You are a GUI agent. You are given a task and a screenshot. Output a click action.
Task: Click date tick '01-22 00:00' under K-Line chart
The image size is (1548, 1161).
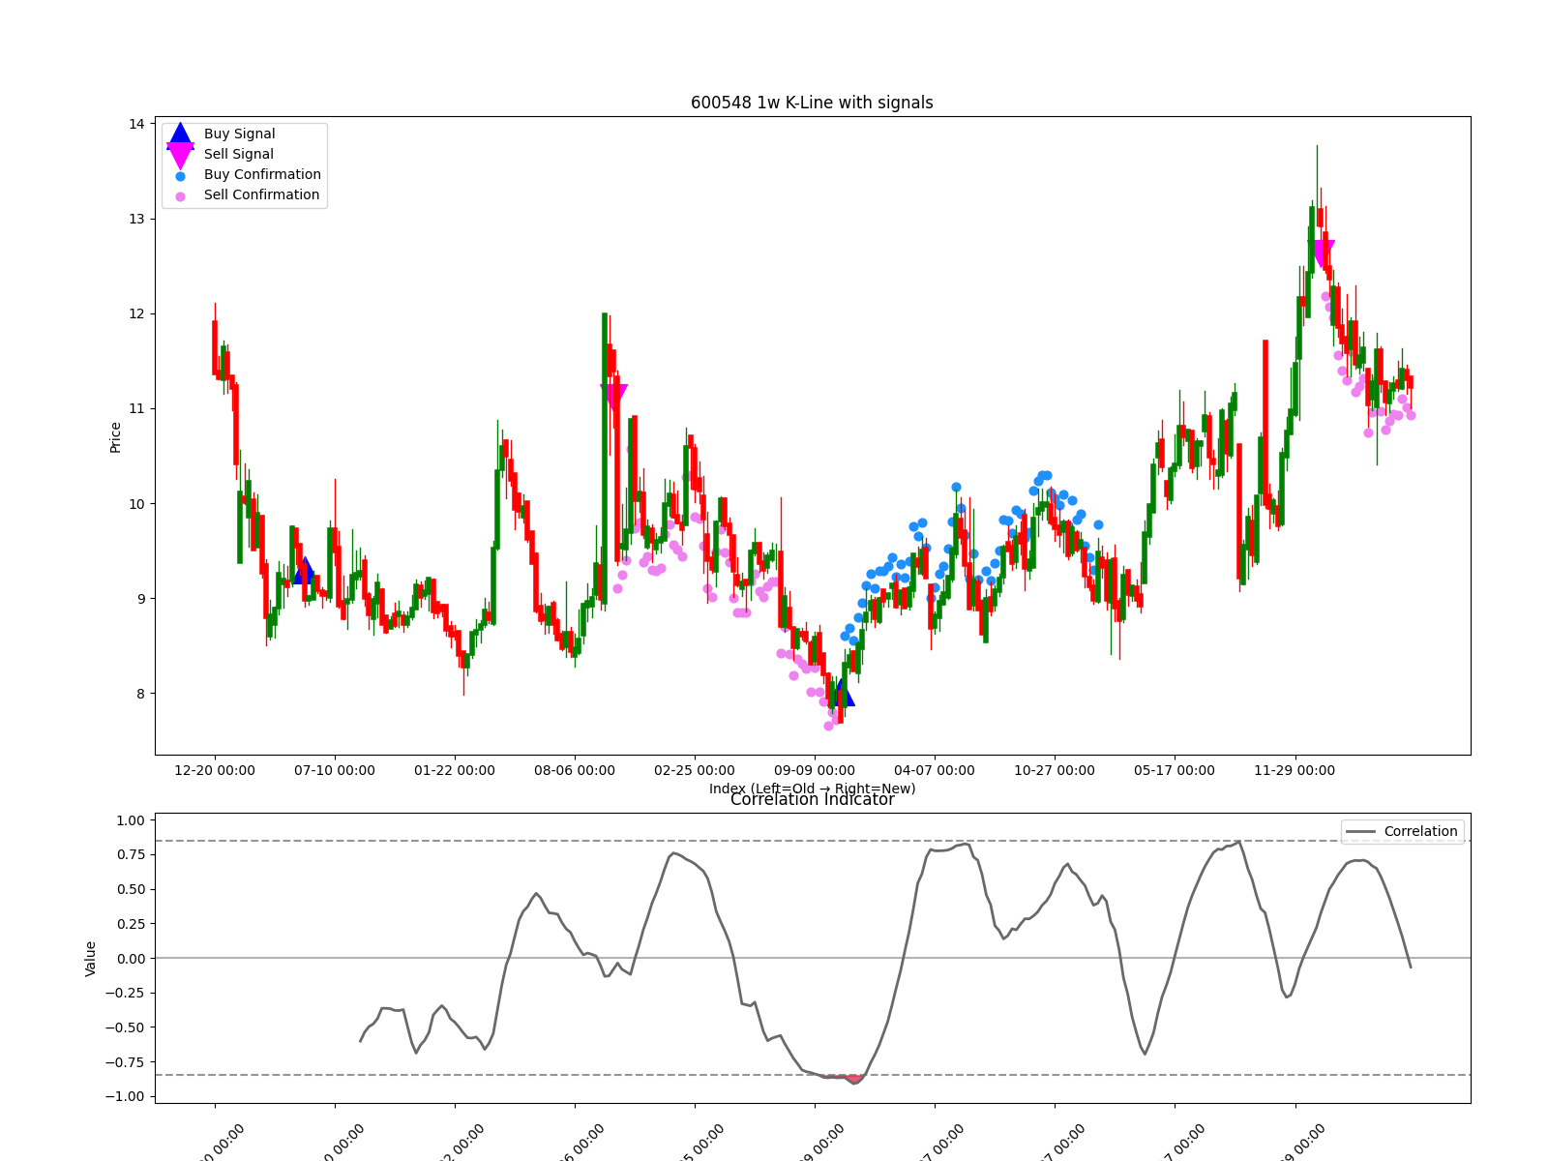click(x=455, y=770)
